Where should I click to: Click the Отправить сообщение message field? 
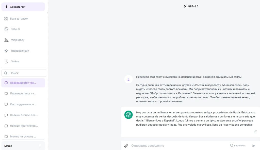pyautogui.click(x=179, y=146)
